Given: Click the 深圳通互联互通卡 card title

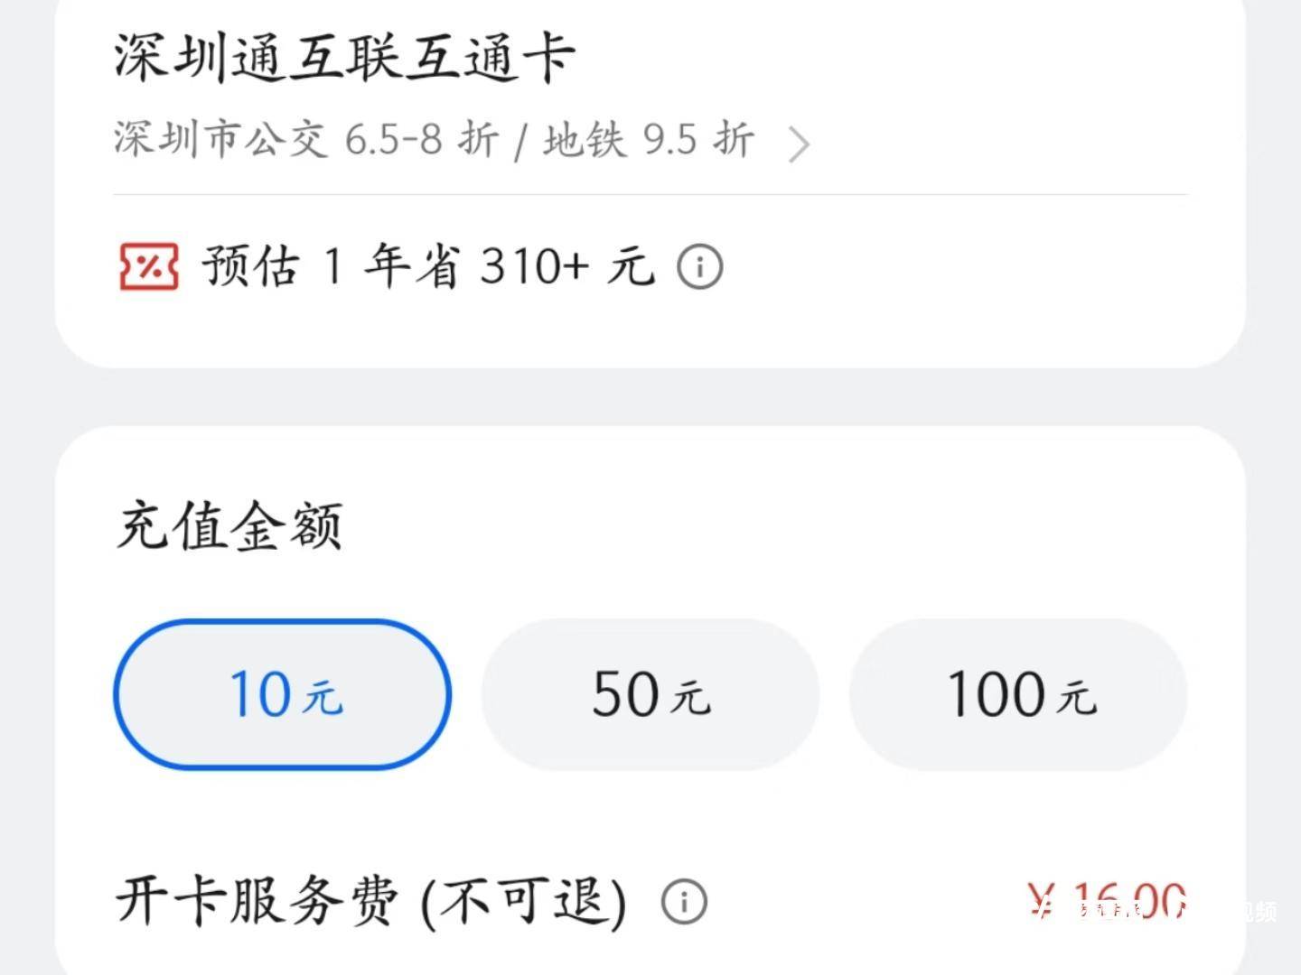Looking at the screenshot, I should 343,58.
